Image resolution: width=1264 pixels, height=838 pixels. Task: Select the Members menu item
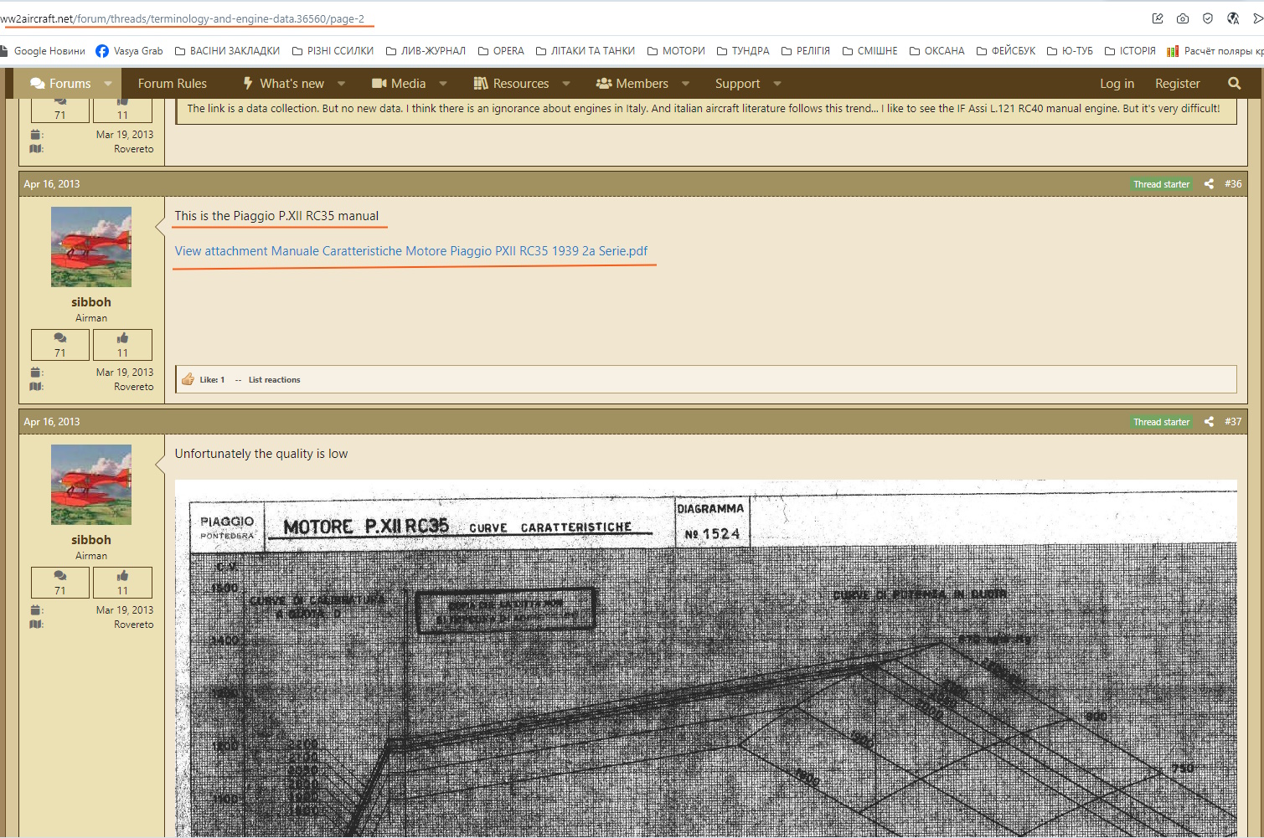coord(632,84)
